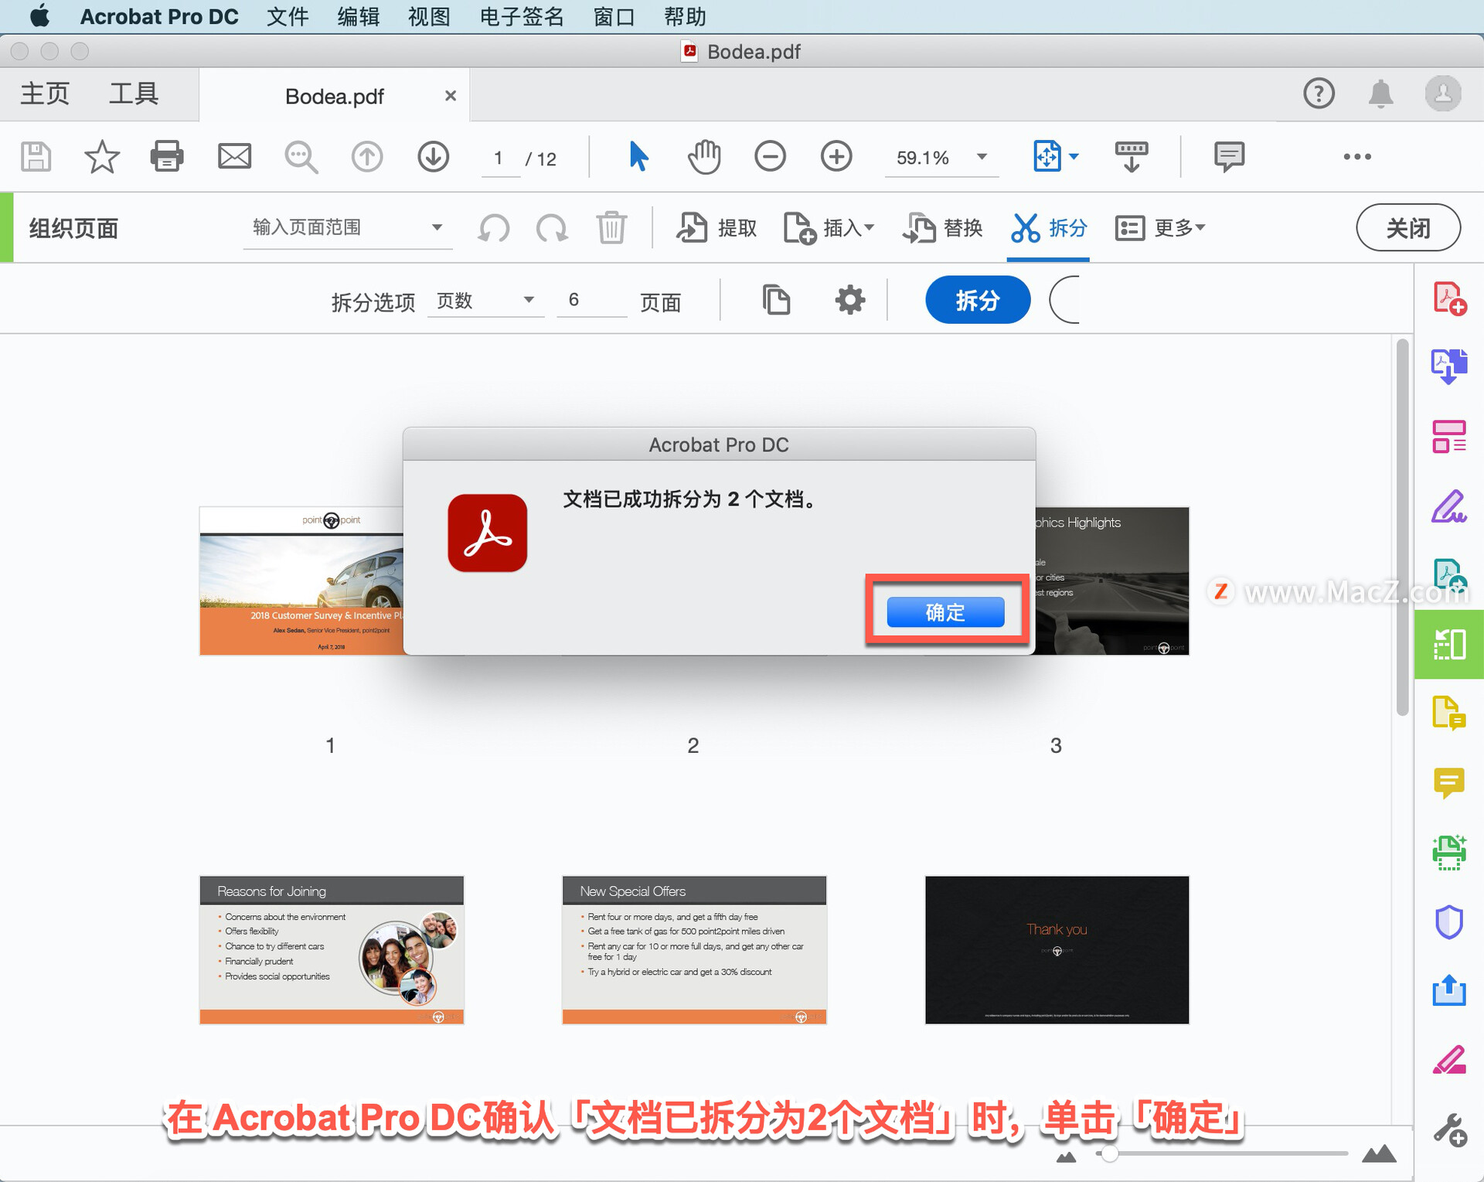Expand the 59.1% zoom level dropdown
Viewport: 1484px width, 1182px height.
click(981, 157)
